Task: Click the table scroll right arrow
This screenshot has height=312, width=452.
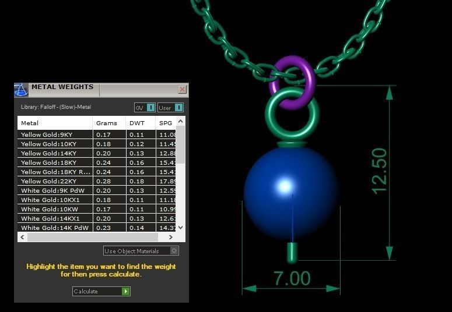Action: [x=171, y=237]
